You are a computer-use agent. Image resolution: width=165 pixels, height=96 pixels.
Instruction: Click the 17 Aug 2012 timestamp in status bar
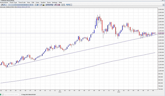pyautogui.click(x=29, y=94)
